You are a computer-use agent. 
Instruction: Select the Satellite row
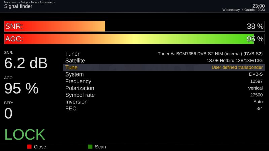click(164, 61)
